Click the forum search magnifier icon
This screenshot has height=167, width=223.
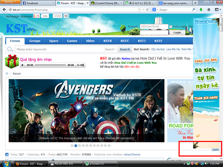[x=10, y=49]
